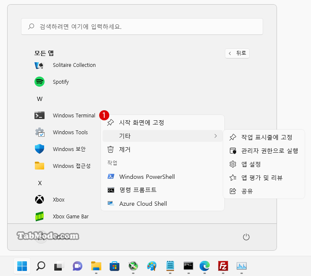Open Chat icon on taskbar

click(x=77, y=266)
